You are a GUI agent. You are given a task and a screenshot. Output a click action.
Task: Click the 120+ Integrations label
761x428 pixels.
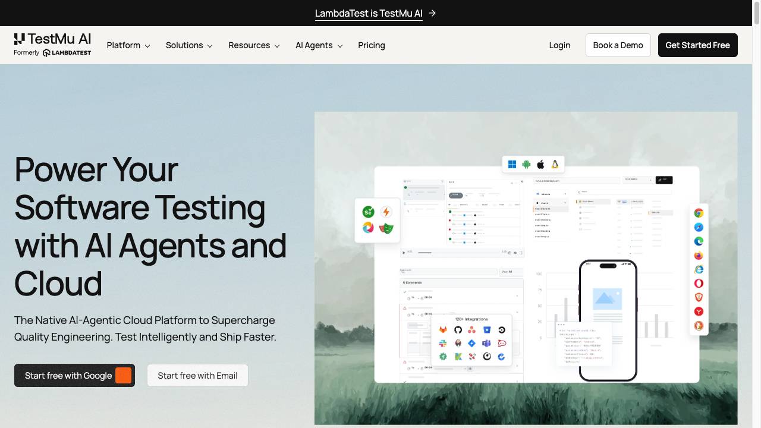pos(471,319)
